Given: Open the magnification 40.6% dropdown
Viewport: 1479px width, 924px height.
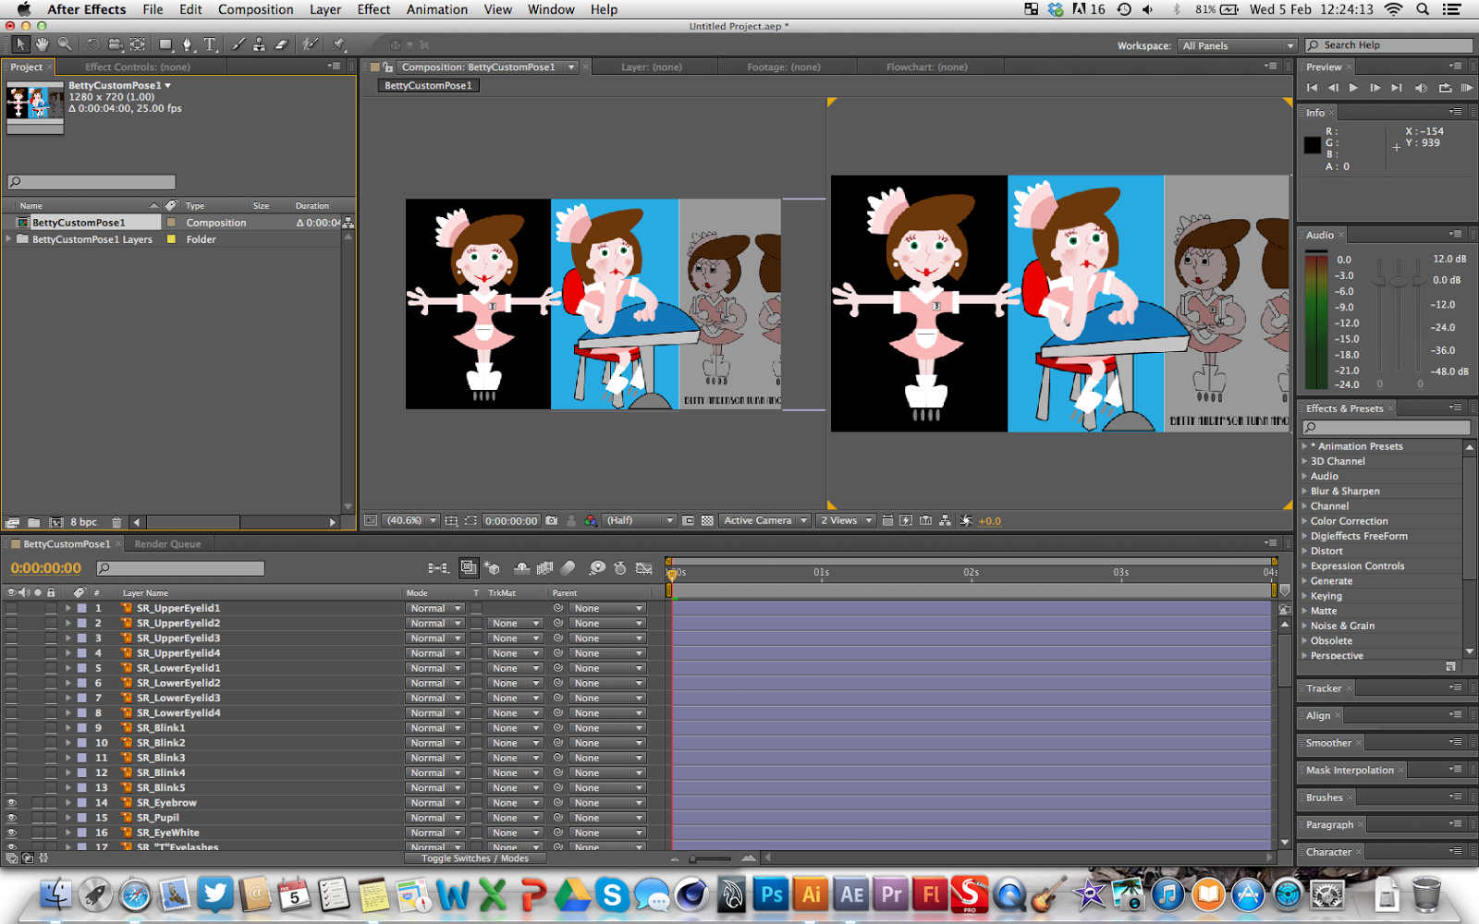Looking at the screenshot, I should tap(411, 520).
